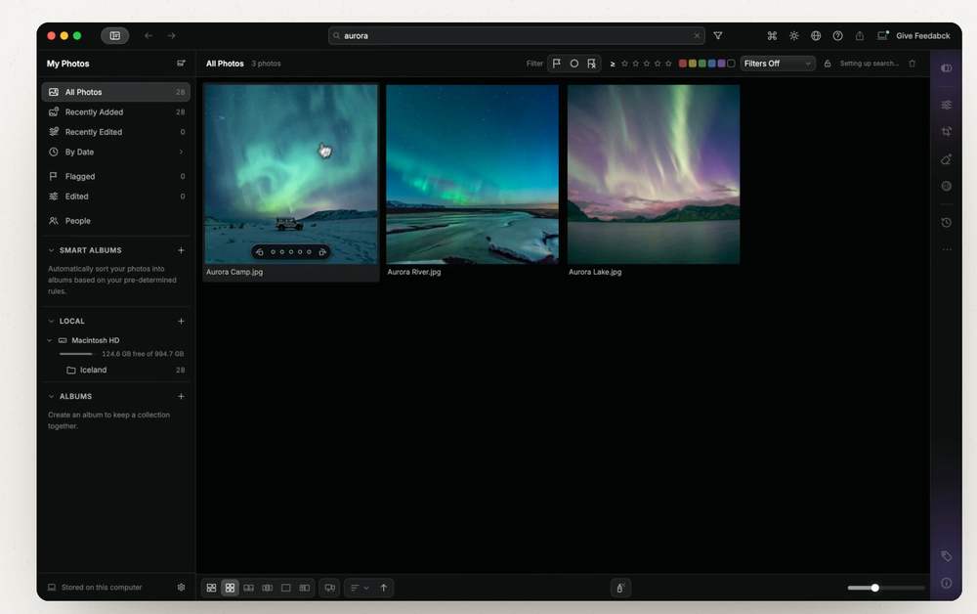Open Recently Edited list

click(x=116, y=132)
